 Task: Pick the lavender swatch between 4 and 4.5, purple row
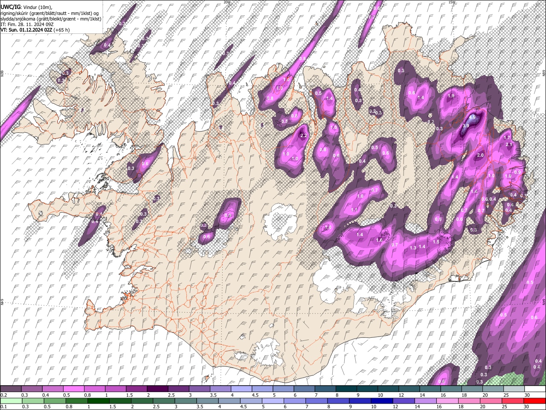[x=241, y=389]
